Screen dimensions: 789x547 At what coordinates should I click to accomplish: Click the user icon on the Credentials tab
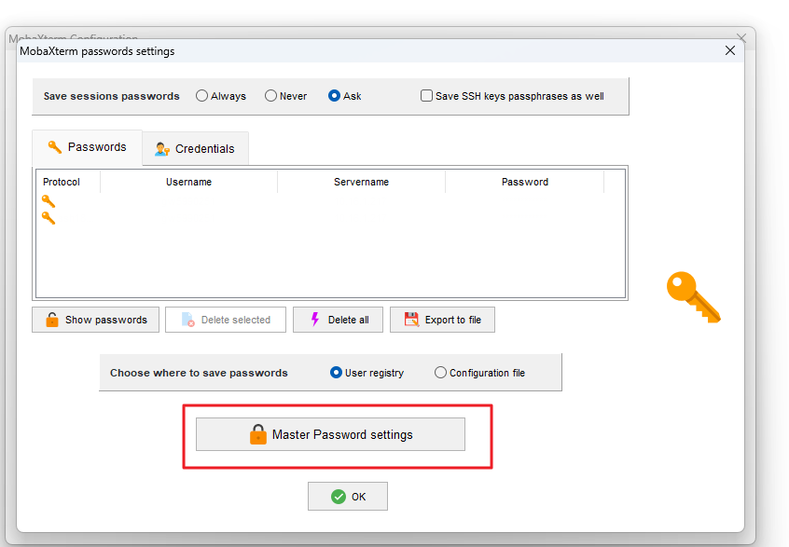coord(161,149)
